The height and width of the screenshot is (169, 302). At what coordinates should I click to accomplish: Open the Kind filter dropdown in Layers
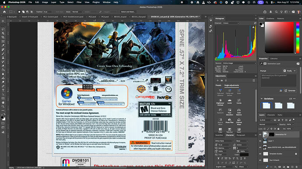pos(266,120)
